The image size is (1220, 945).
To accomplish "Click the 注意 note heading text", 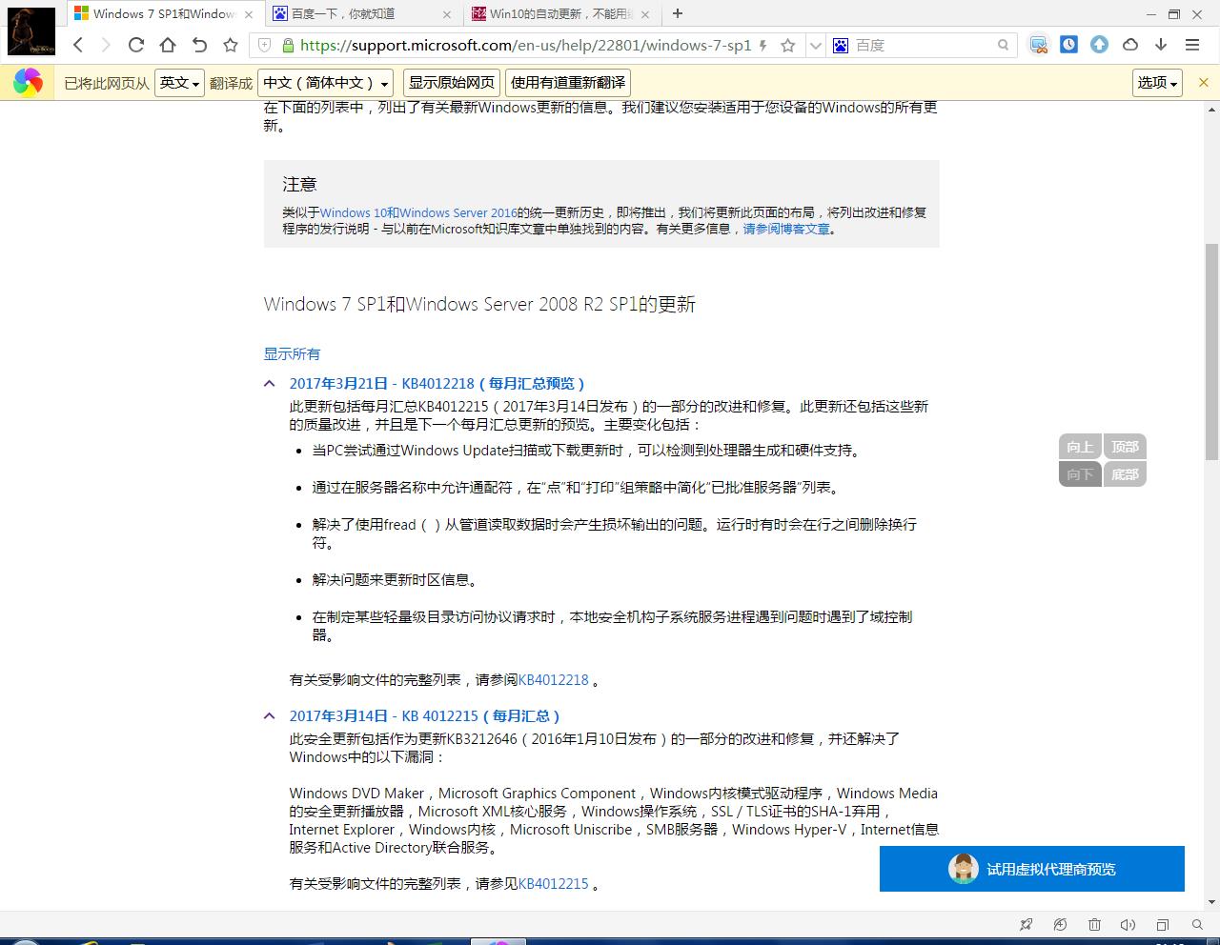I will (x=299, y=185).
